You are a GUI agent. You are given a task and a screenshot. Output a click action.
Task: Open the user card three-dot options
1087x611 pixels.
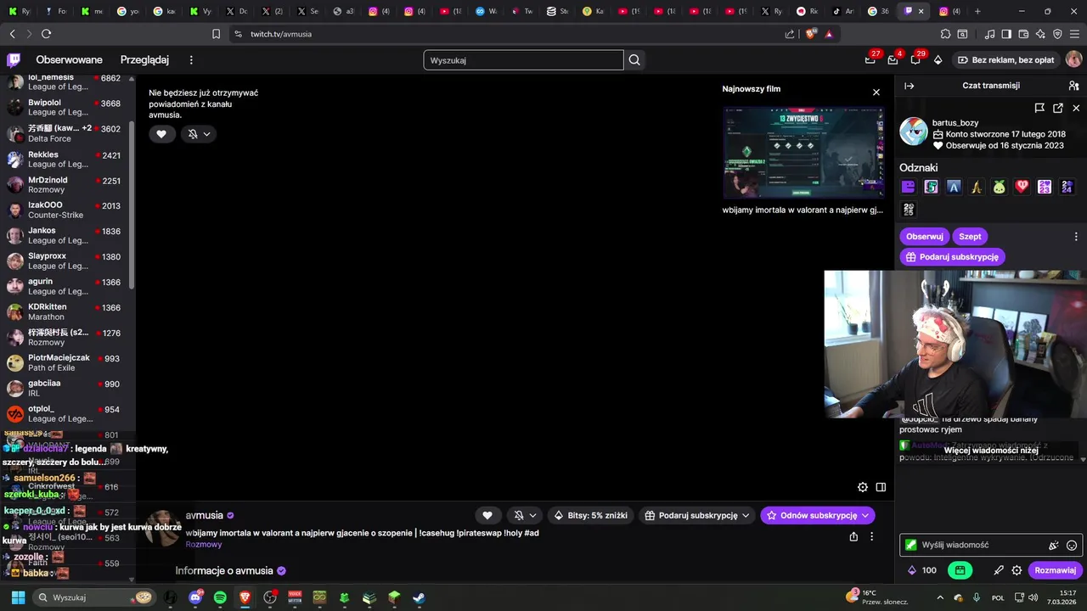coord(1076,237)
